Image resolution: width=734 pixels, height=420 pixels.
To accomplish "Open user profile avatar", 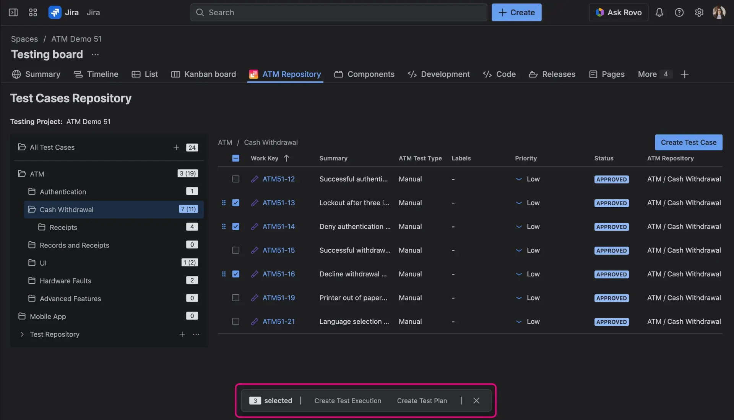I will point(719,12).
